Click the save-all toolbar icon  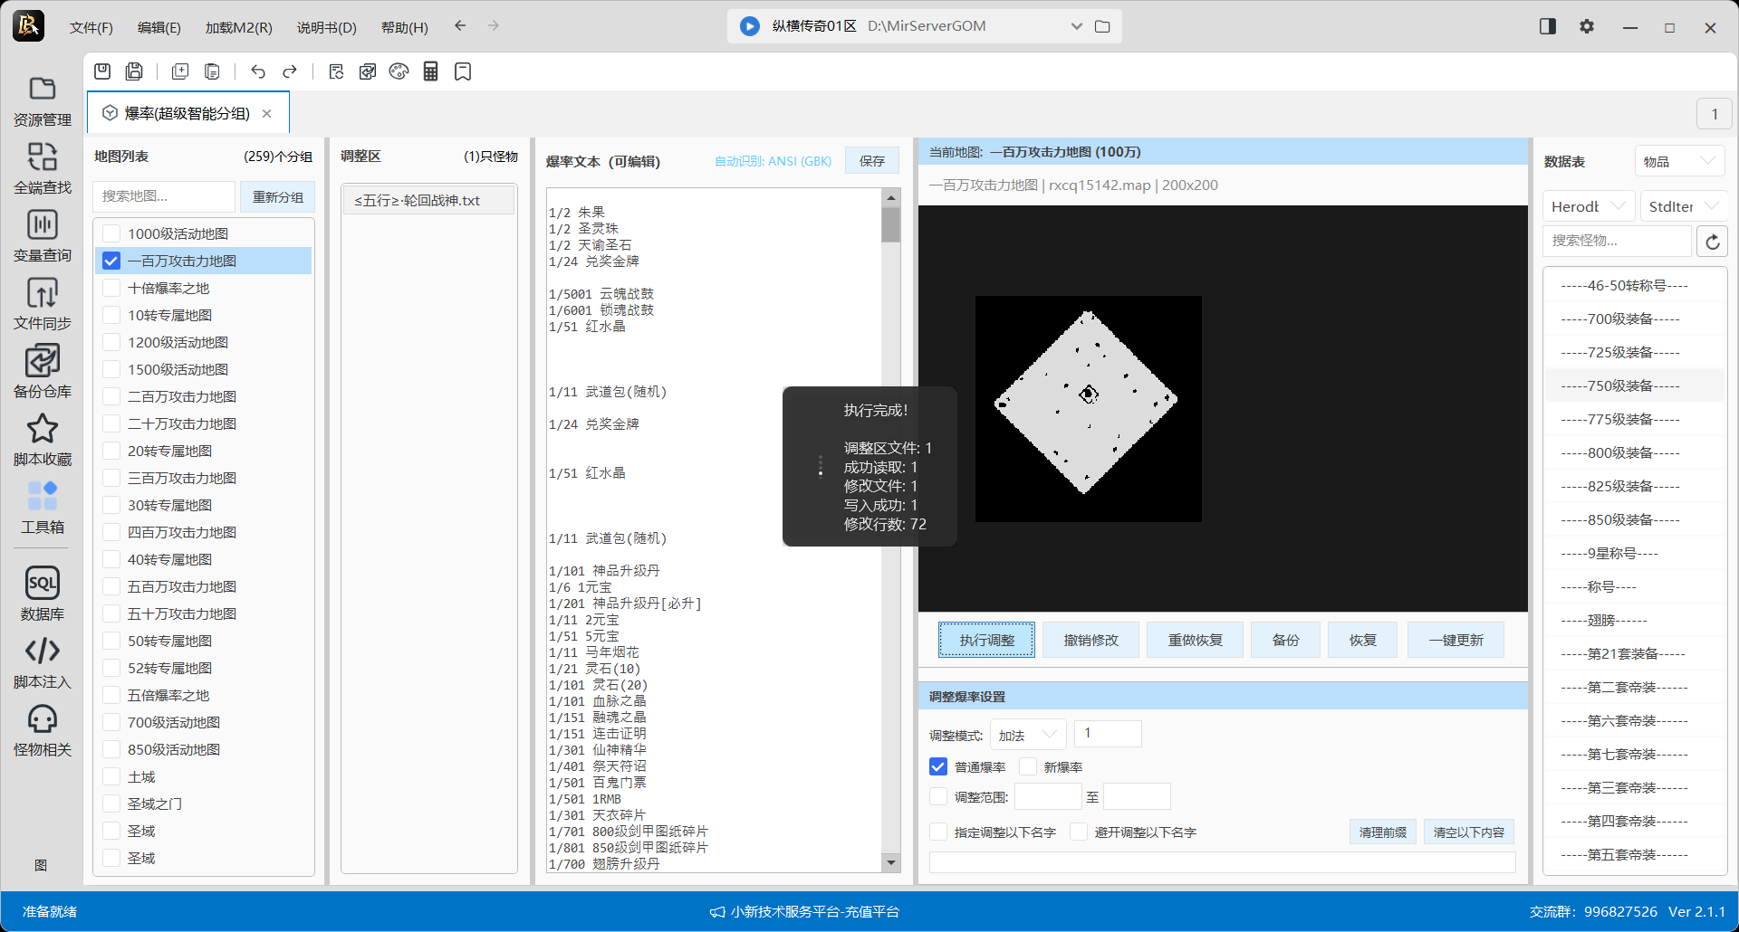click(x=134, y=71)
